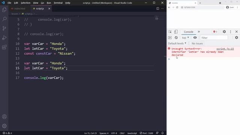The height and width of the screenshot is (135, 240).
Task: Select the Console tab in DevTools
Action: pyautogui.click(x=189, y=31)
